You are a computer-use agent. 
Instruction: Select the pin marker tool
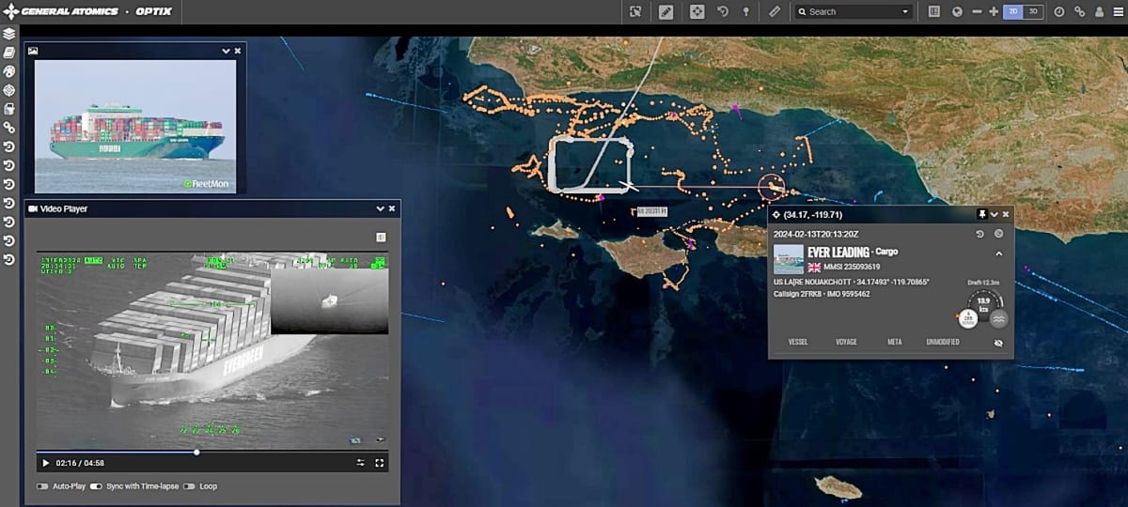tap(746, 11)
